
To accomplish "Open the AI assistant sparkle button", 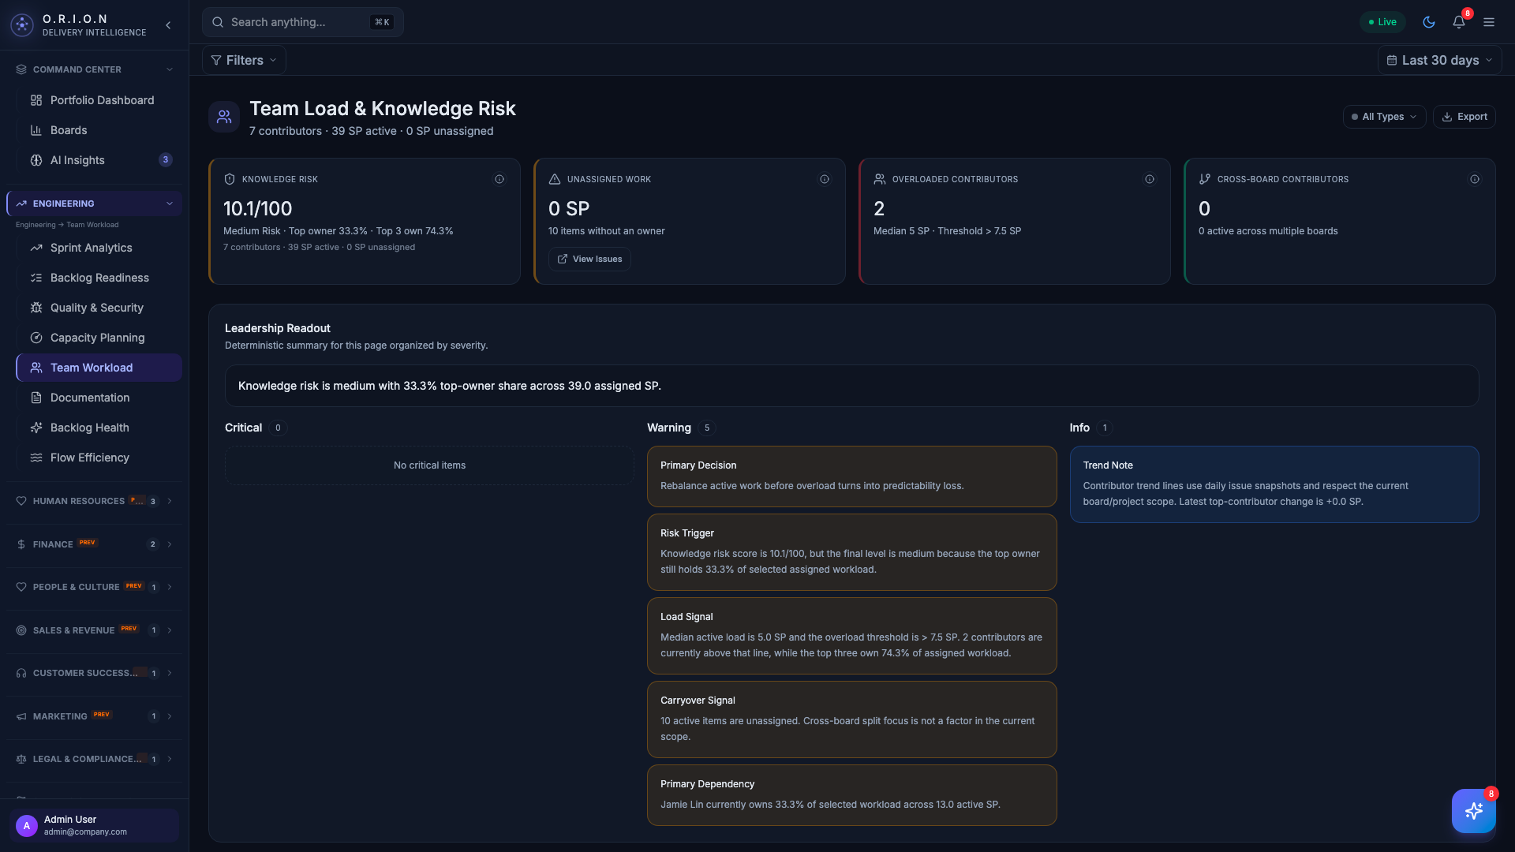I will (1473, 810).
